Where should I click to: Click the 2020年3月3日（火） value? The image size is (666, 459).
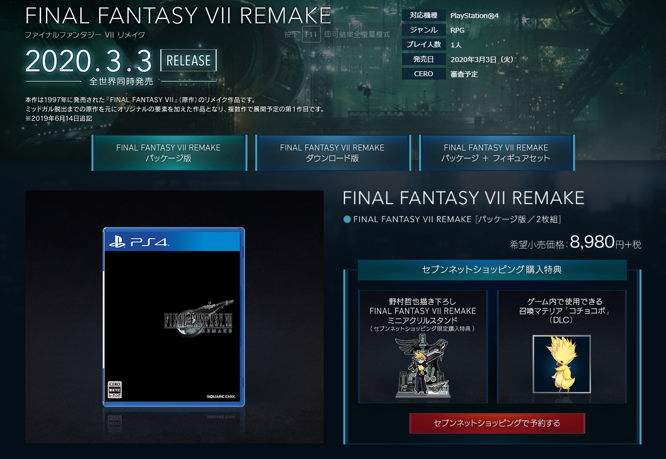482,60
